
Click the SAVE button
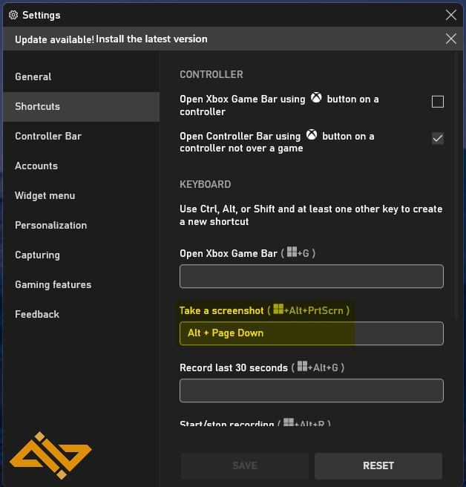point(245,465)
